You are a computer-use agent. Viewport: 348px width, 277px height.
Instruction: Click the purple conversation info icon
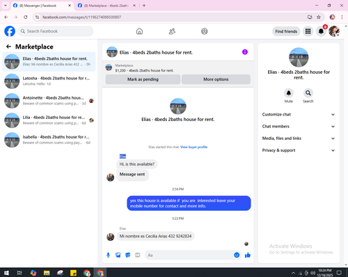[245, 52]
